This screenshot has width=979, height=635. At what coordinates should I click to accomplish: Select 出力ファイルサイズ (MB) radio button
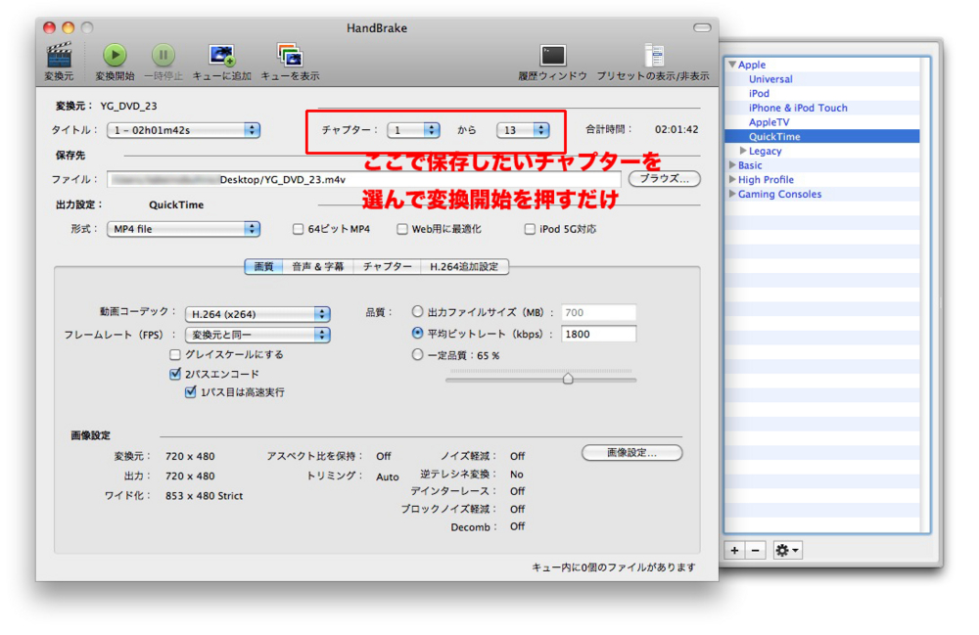click(x=417, y=311)
